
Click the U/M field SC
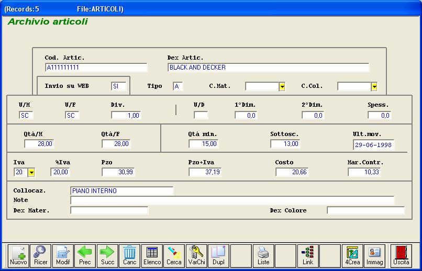[26, 115]
